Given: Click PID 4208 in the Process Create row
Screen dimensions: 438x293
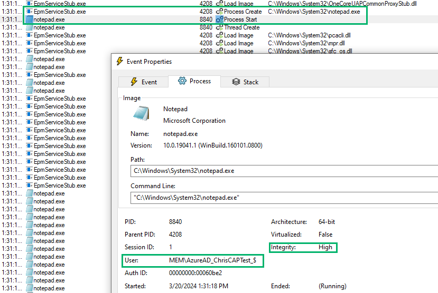Looking at the screenshot, I should pyautogui.click(x=206, y=12).
